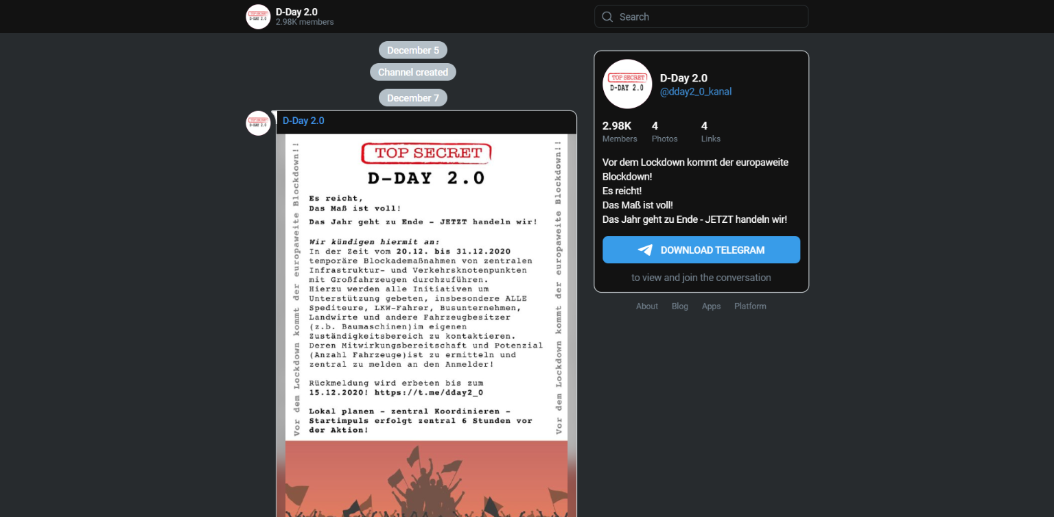This screenshot has width=1054, height=517.
Task: Open the About footer link
Action: click(x=647, y=306)
